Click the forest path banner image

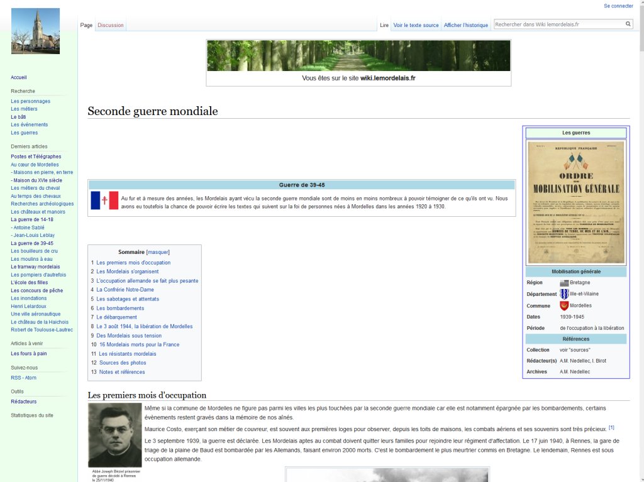tap(358, 56)
